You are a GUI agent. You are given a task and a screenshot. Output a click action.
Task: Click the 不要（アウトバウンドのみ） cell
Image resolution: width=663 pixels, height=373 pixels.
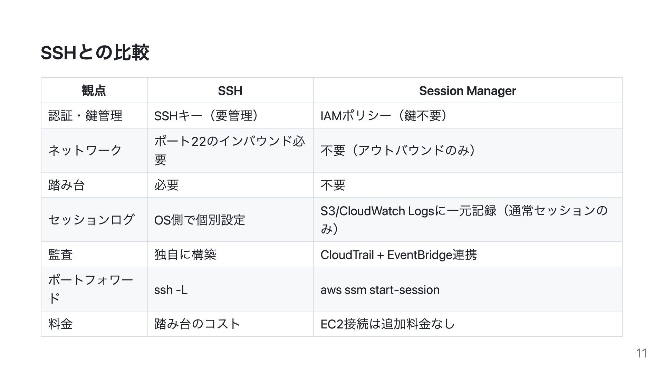click(x=398, y=150)
